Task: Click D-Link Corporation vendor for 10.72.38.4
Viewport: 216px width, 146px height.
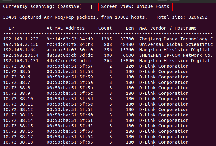Action: pos(164,66)
